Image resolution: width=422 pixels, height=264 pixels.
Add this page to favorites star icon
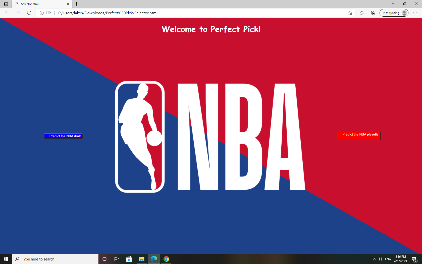350,13
